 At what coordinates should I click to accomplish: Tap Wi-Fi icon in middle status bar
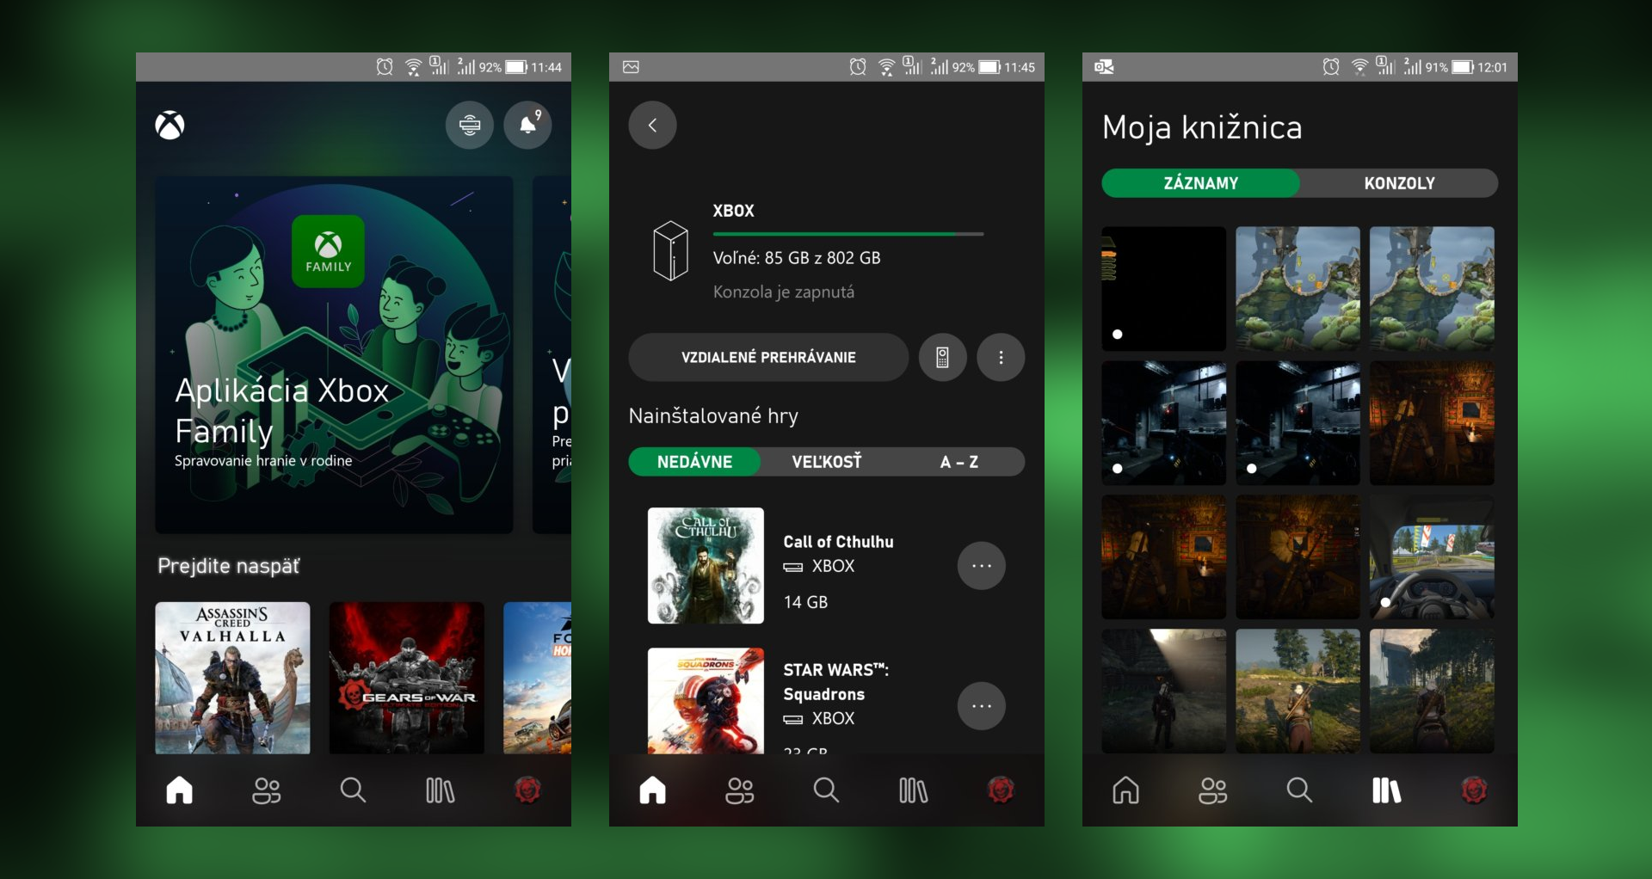tap(886, 66)
